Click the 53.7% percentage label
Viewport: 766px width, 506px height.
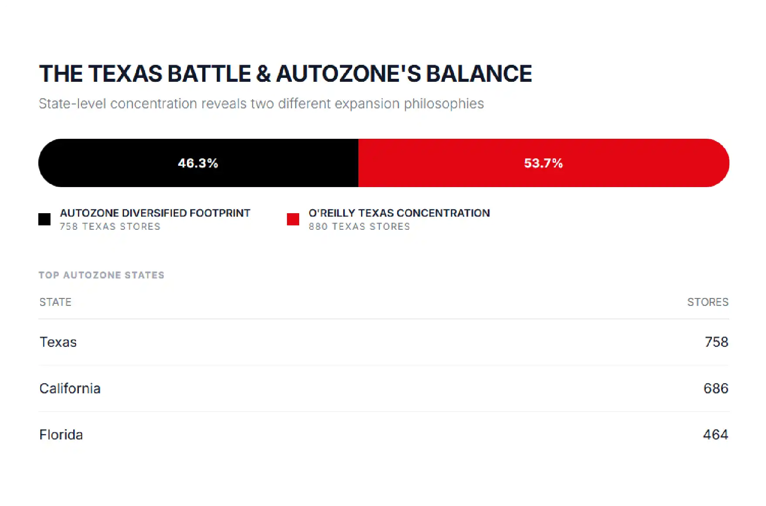pyautogui.click(x=543, y=163)
